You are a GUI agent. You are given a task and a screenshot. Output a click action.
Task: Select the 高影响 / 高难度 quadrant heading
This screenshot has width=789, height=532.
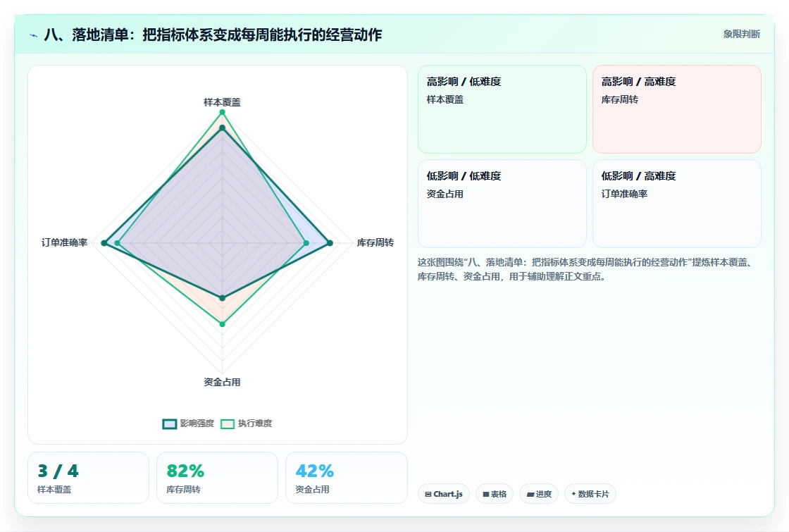pos(638,82)
